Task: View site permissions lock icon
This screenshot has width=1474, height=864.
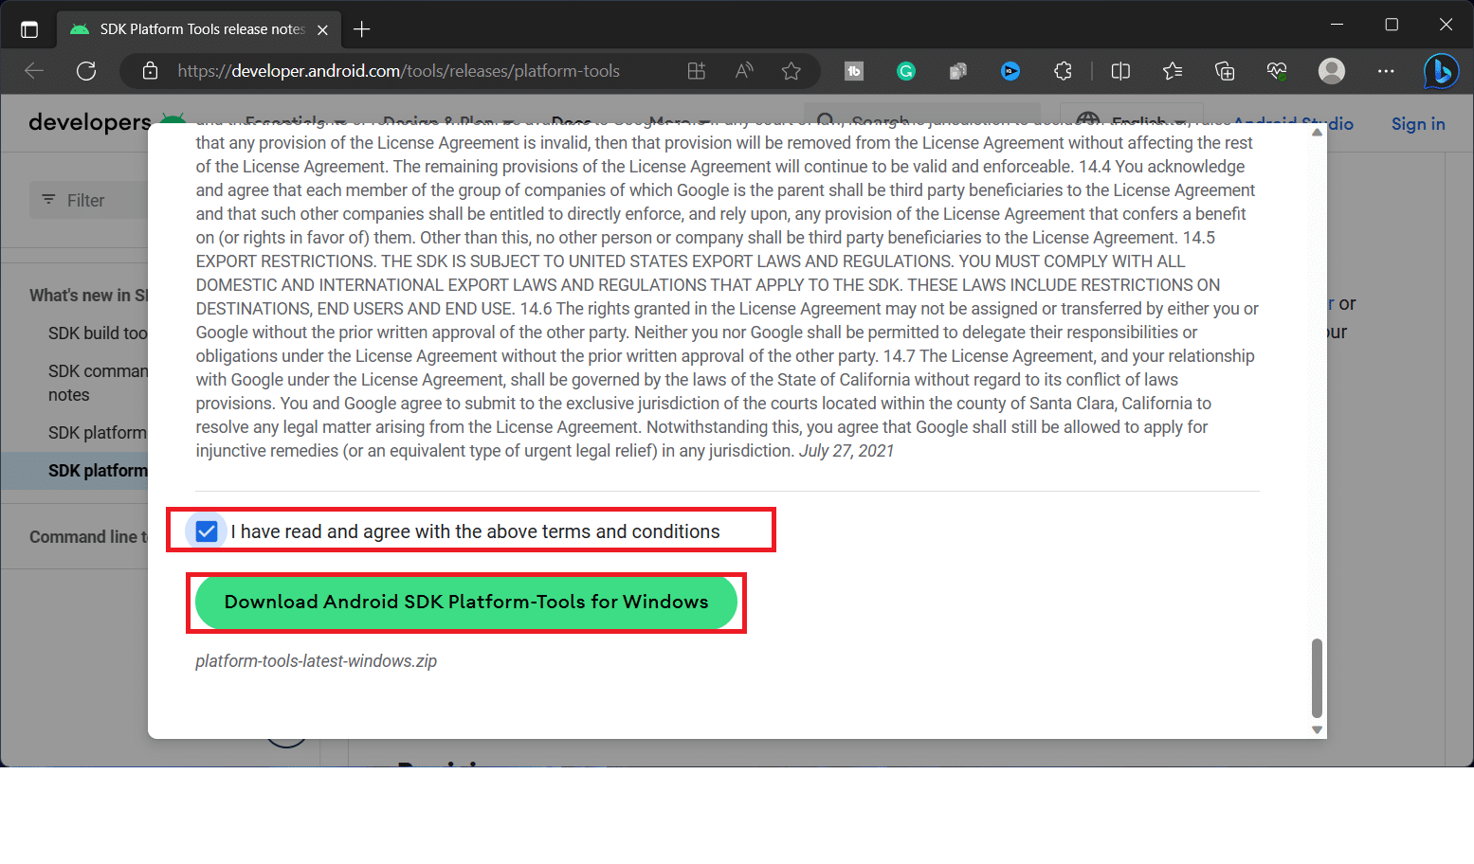Action: [x=150, y=71]
